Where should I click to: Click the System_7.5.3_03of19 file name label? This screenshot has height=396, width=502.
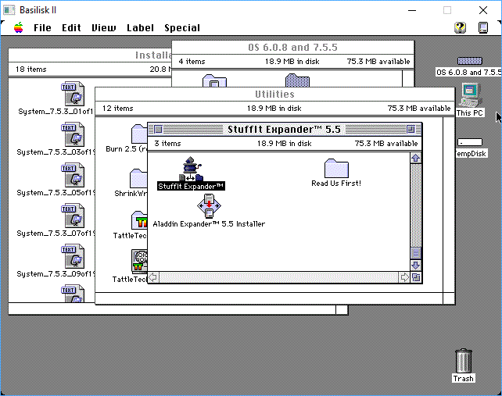click(56, 152)
